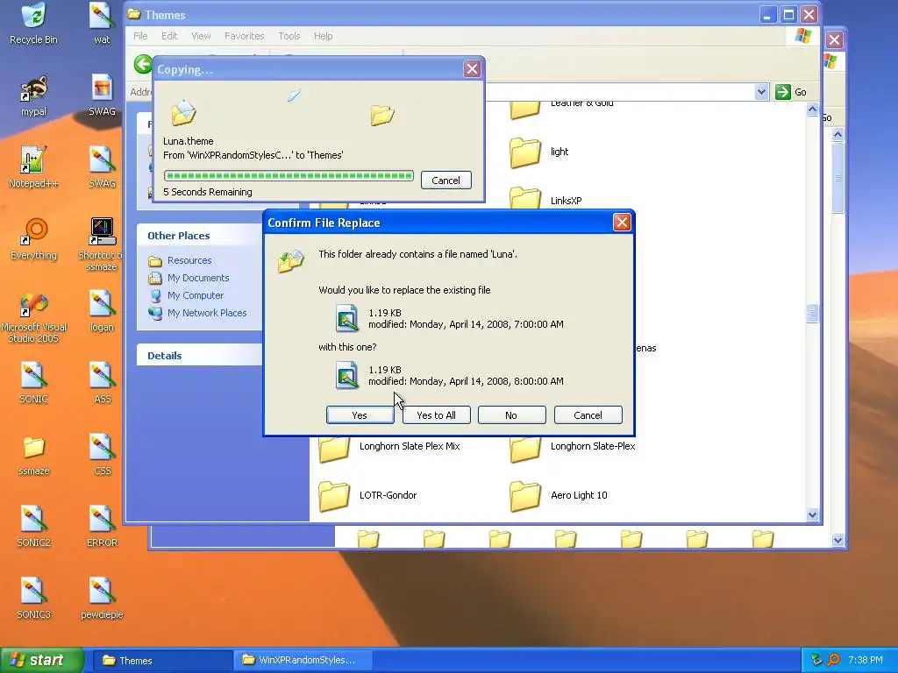Close the Copying dialog window

pos(472,69)
